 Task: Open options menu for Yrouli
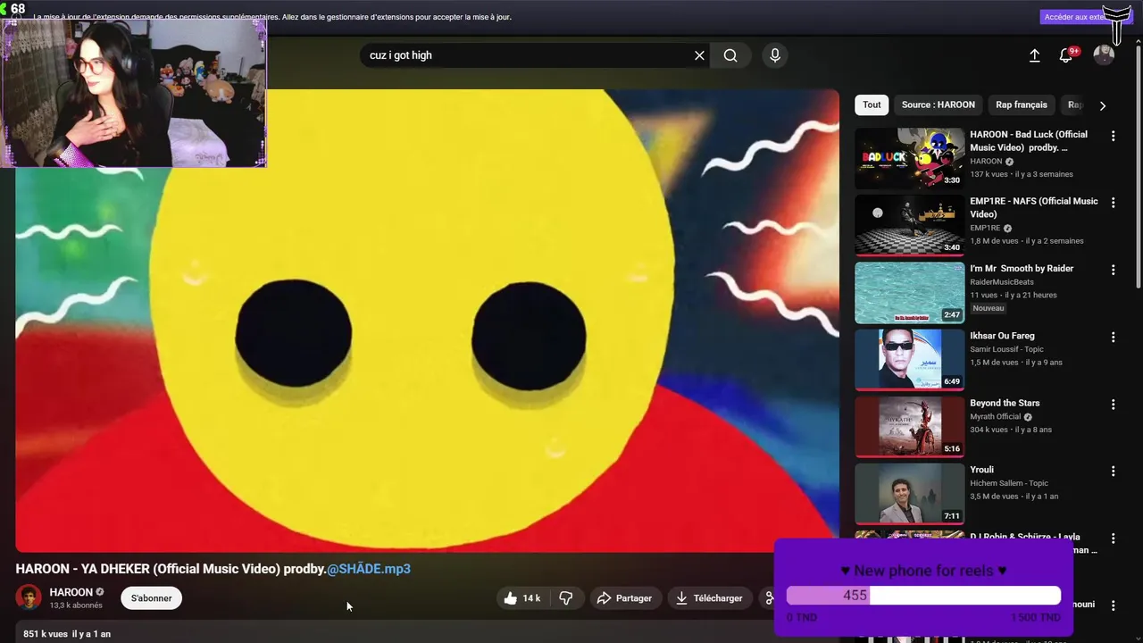point(1113,471)
